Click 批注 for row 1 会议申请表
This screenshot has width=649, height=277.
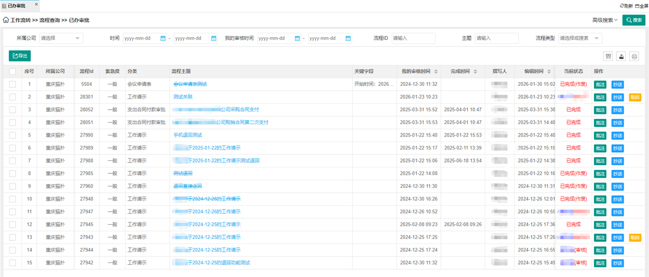tap(600, 84)
